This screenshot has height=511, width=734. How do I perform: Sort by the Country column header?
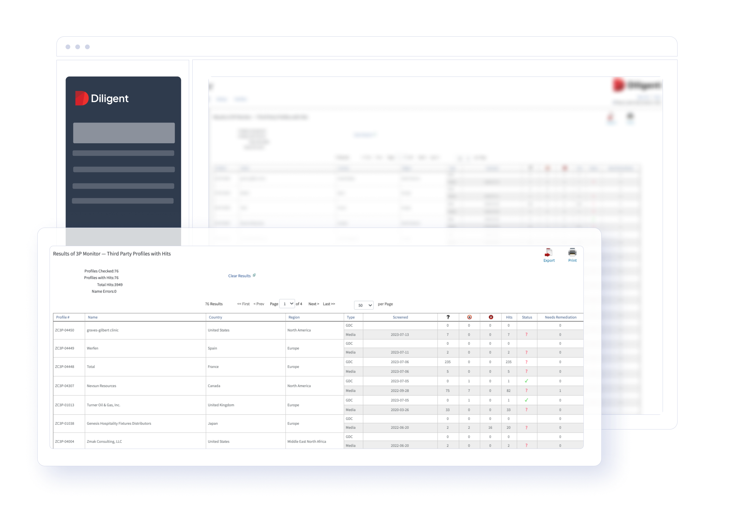215,317
